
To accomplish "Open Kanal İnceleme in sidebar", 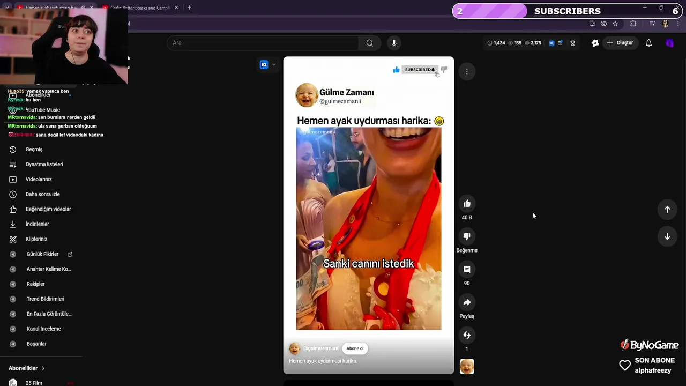I will (43, 329).
